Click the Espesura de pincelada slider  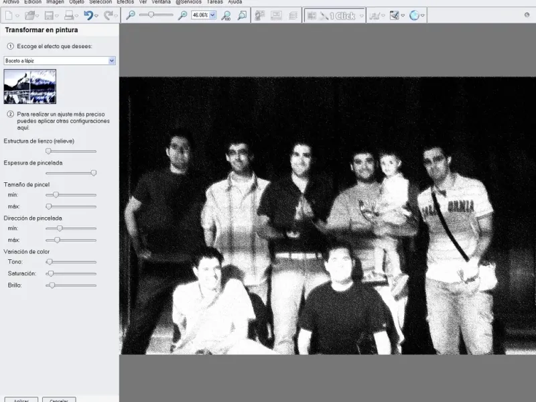tap(71, 173)
